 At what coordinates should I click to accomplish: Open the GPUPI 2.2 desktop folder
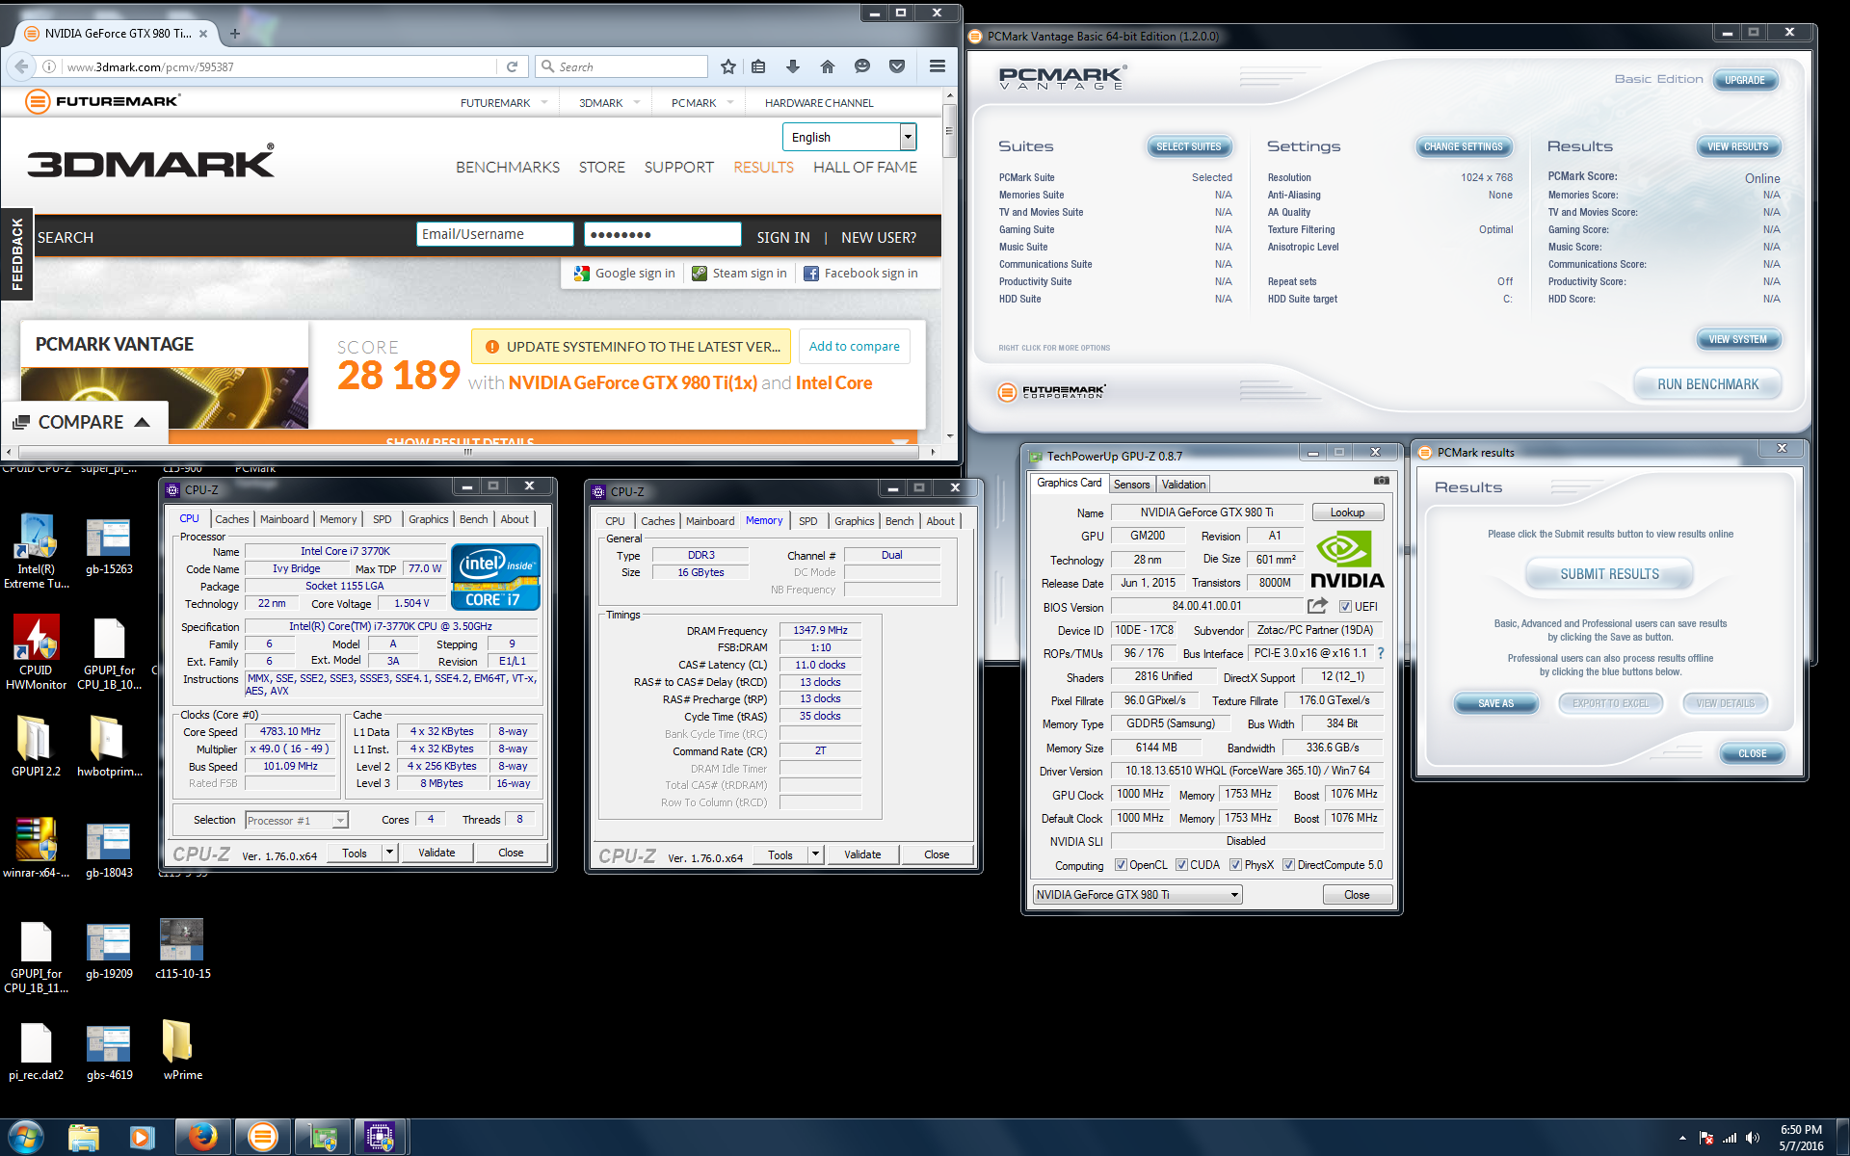point(36,747)
